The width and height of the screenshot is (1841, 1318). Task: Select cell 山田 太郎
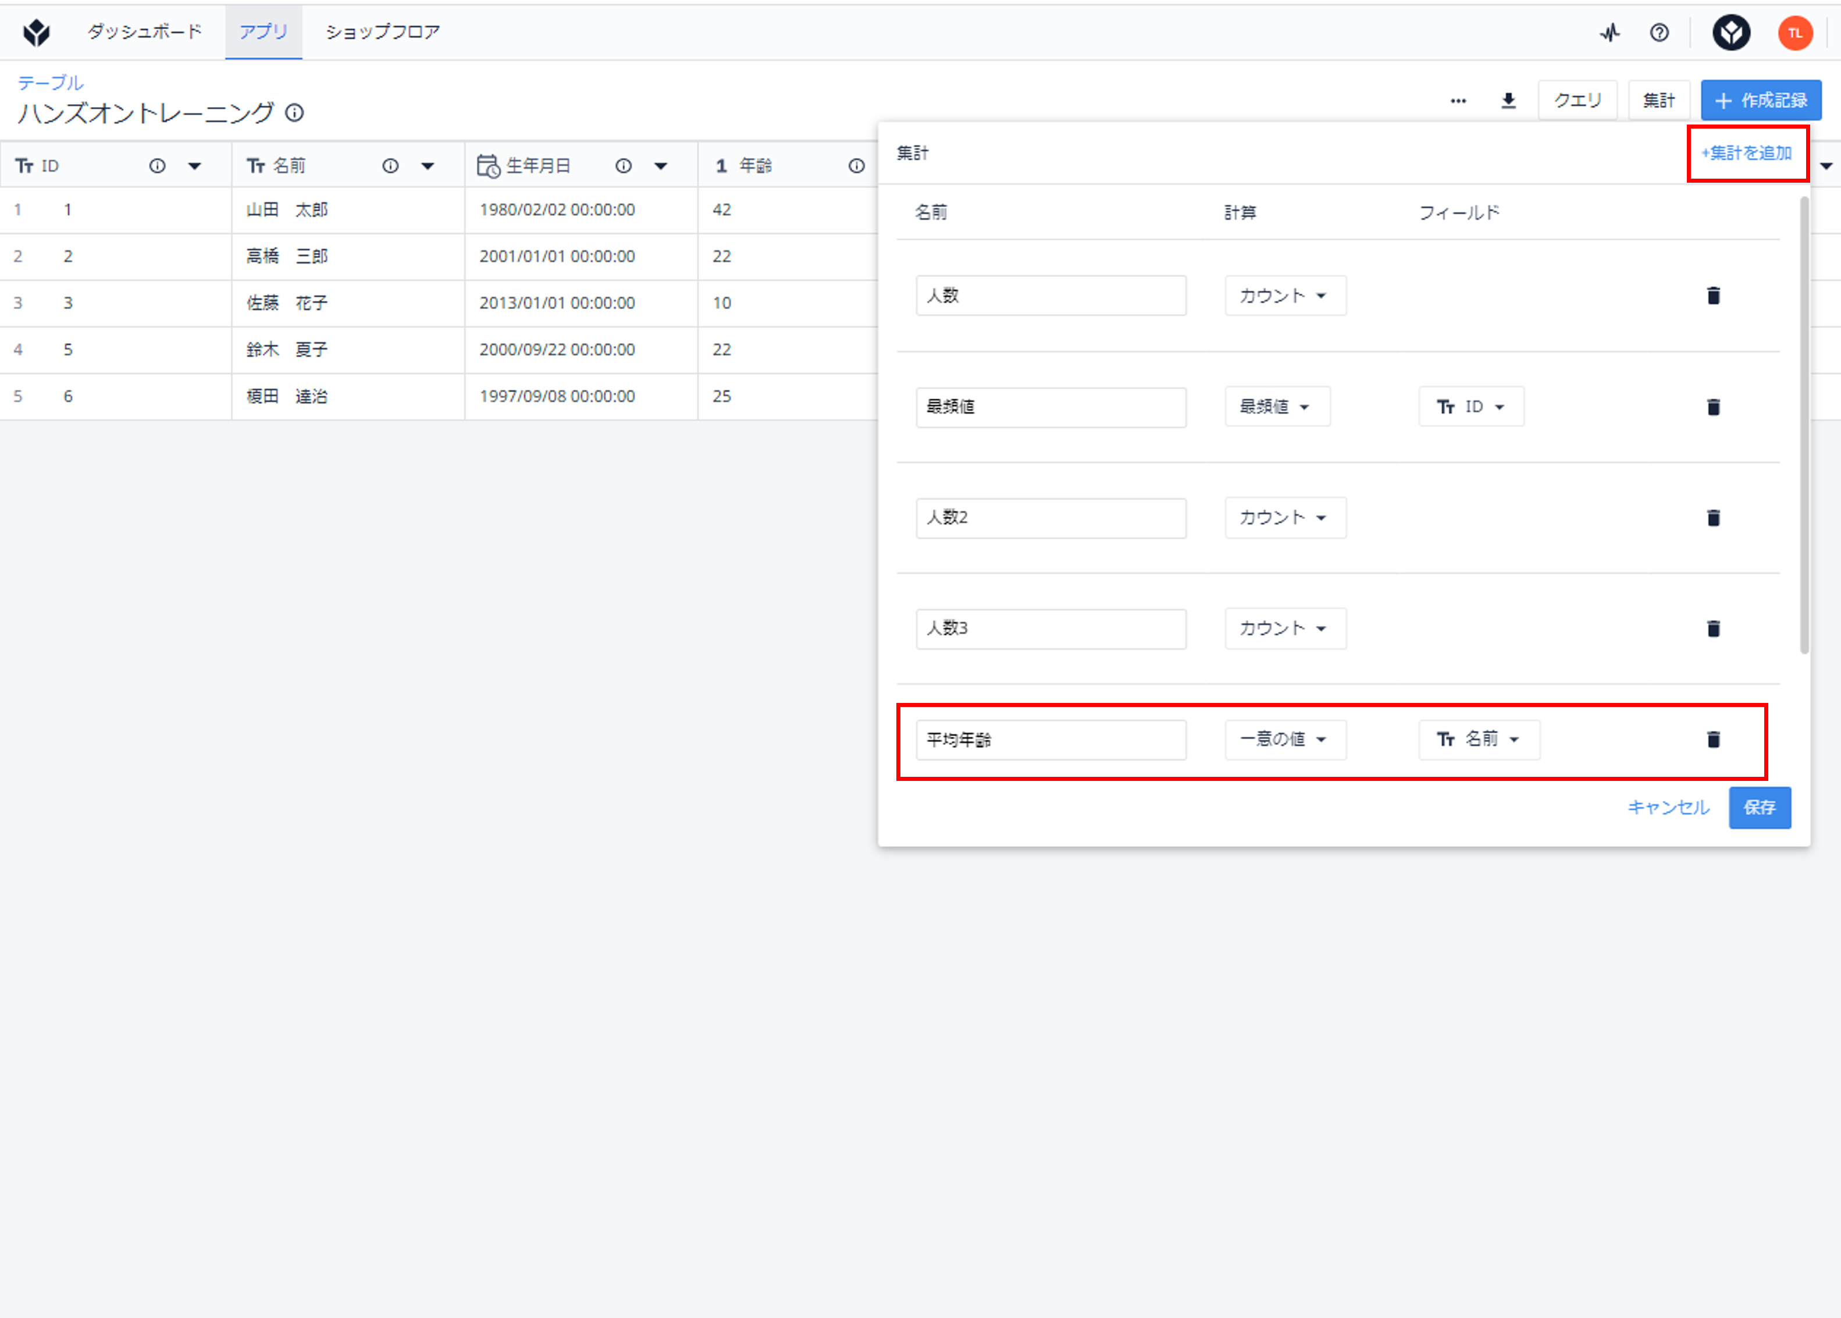click(x=348, y=210)
